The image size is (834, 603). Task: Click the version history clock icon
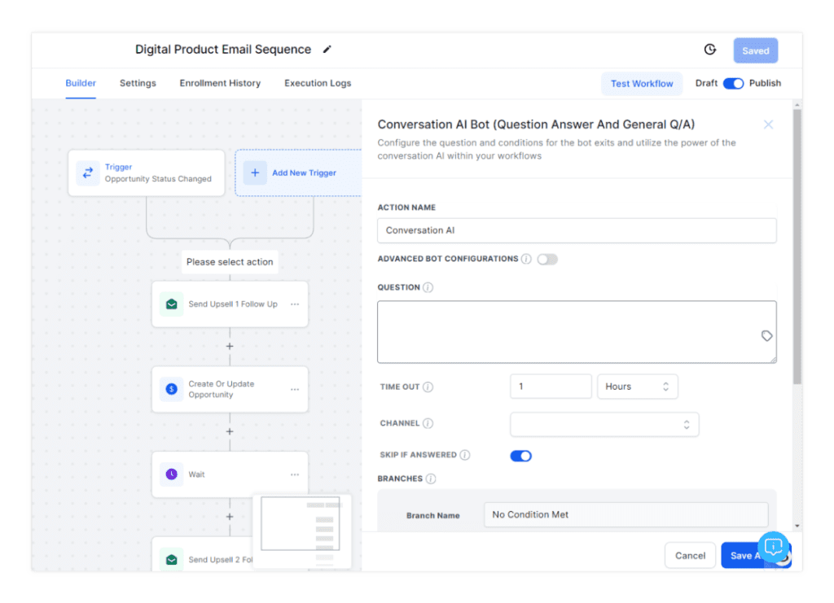[x=709, y=50]
